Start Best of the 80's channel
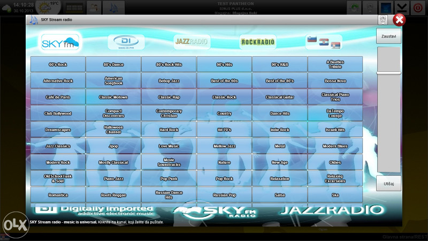Screen dimensions: 428x241 click(279, 81)
